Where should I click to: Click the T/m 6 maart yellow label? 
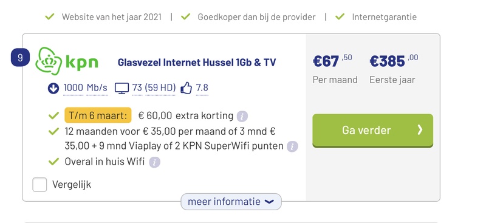tap(98, 115)
